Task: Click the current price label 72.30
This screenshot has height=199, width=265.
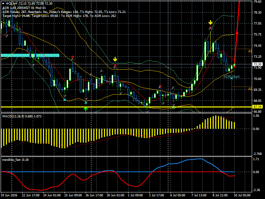Action: point(258,64)
